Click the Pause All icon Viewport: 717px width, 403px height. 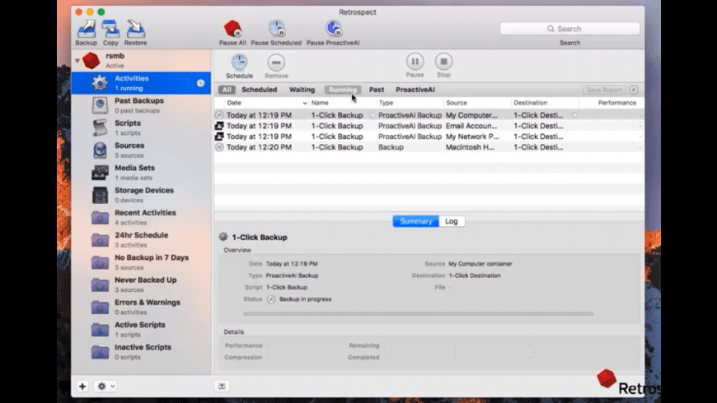(232, 29)
